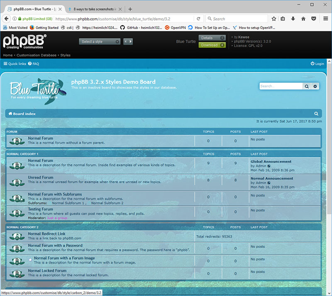The image size is (332, 296).
Task: Open Normal Announcement last post
Action: (272, 179)
